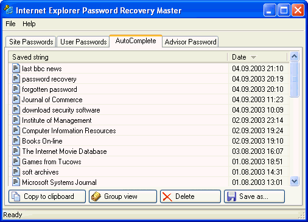Select 'download security software' entry text
Image resolution: width=308 pixels, height=222 pixels.
click(x=61, y=110)
